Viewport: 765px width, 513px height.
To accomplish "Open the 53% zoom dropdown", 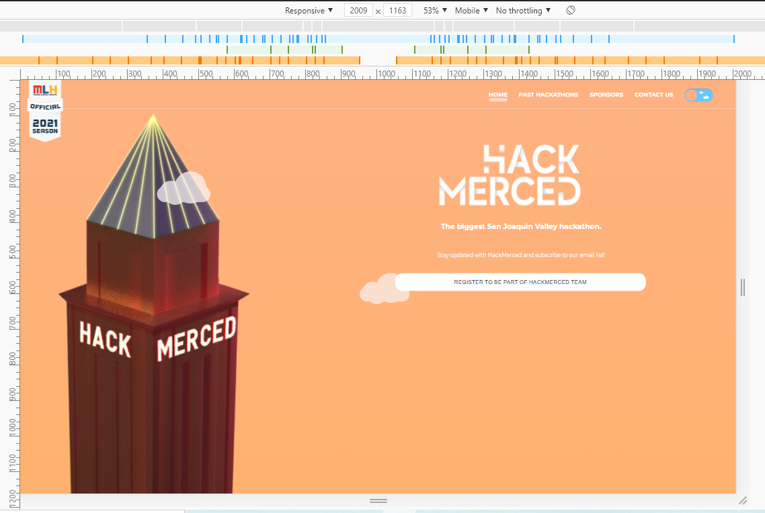I will click(x=435, y=10).
